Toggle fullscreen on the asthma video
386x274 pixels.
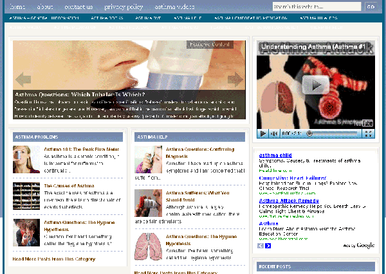pyautogui.click(x=368, y=133)
